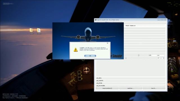Click the Load From button in SweetFX
Viewport: 180px width, 101px height.
click(130, 88)
